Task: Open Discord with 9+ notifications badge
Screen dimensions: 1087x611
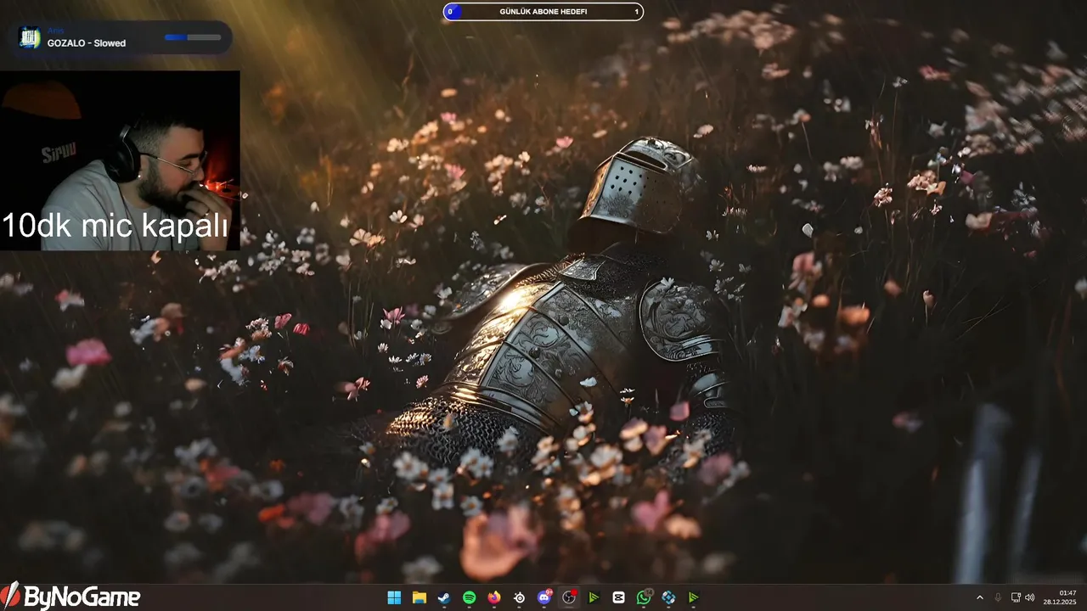Action: pos(544,597)
